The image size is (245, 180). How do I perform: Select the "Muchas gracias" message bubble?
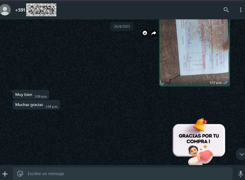[29, 105]
